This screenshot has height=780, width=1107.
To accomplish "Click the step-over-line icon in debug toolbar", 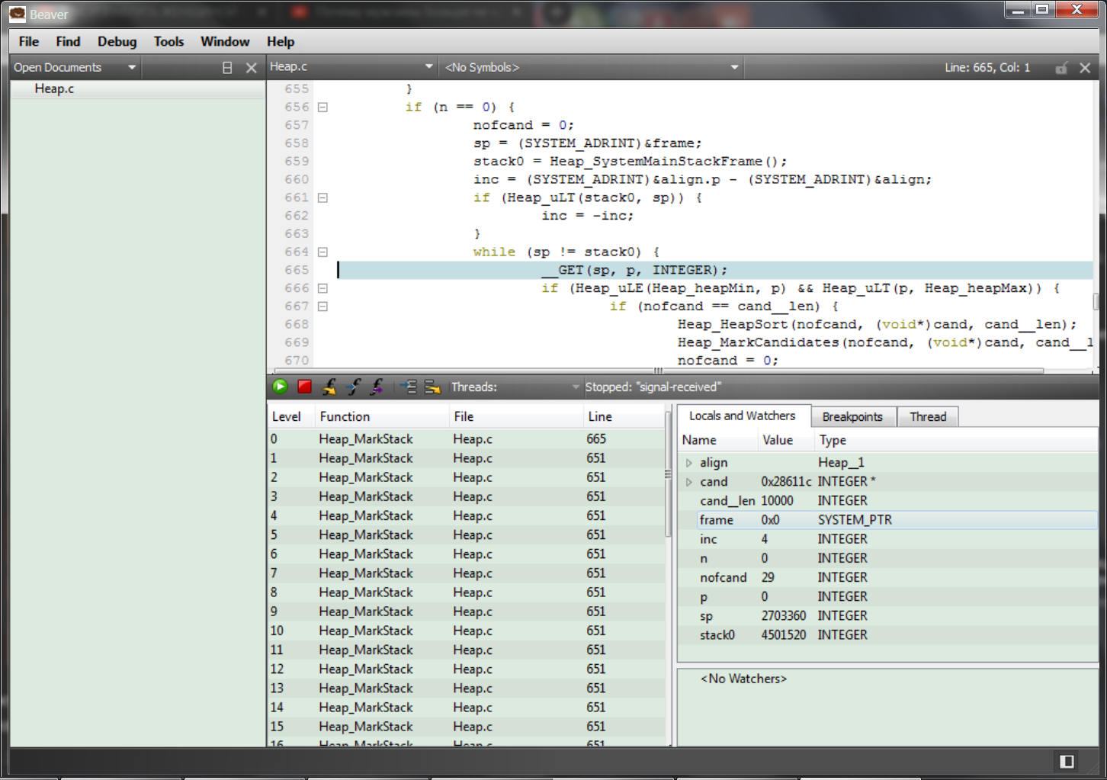I will coord(432,387).
